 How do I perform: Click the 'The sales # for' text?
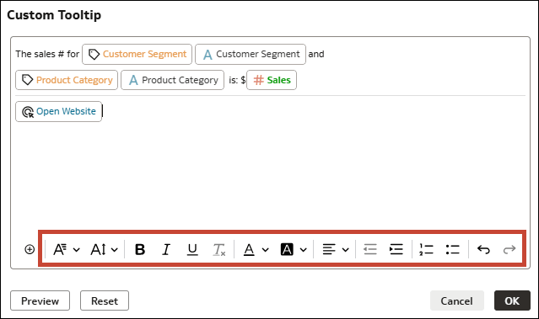pyautogui.click(x=47, y=54)
